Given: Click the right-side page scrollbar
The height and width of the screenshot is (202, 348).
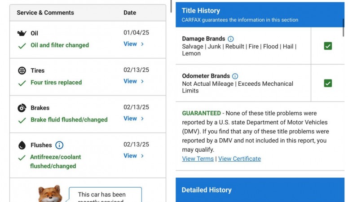Looking at the screenshot, I should (344, 27).
